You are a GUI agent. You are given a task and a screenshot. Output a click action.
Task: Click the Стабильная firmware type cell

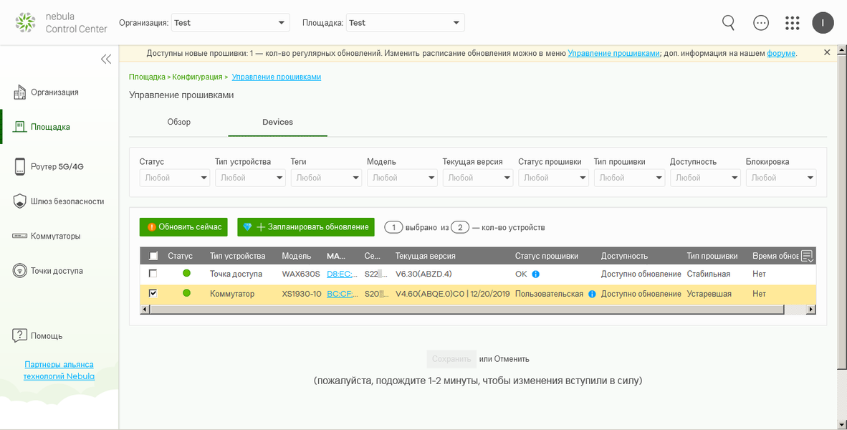(x=709, y=274)
